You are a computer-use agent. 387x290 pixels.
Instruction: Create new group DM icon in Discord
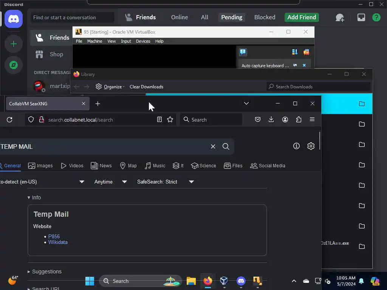(x=340, y=17)
